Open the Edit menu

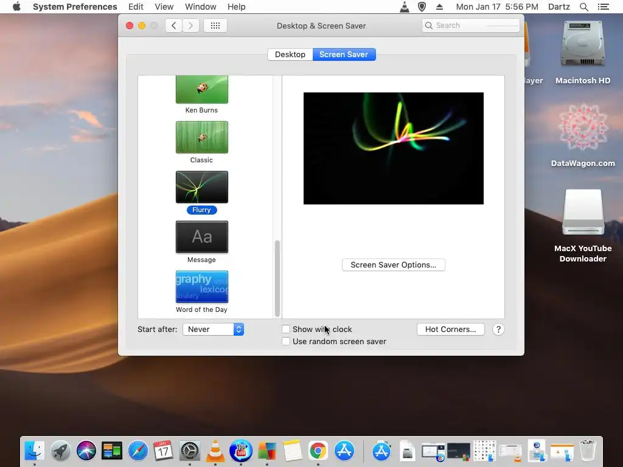pos(136,7)
